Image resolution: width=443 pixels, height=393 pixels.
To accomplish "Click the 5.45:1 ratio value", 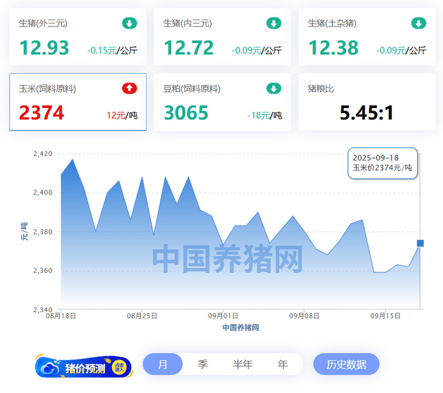I will [366, 112].
